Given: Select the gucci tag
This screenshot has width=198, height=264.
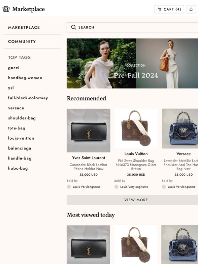Looking at the screenshot, I should coord(14,68).
